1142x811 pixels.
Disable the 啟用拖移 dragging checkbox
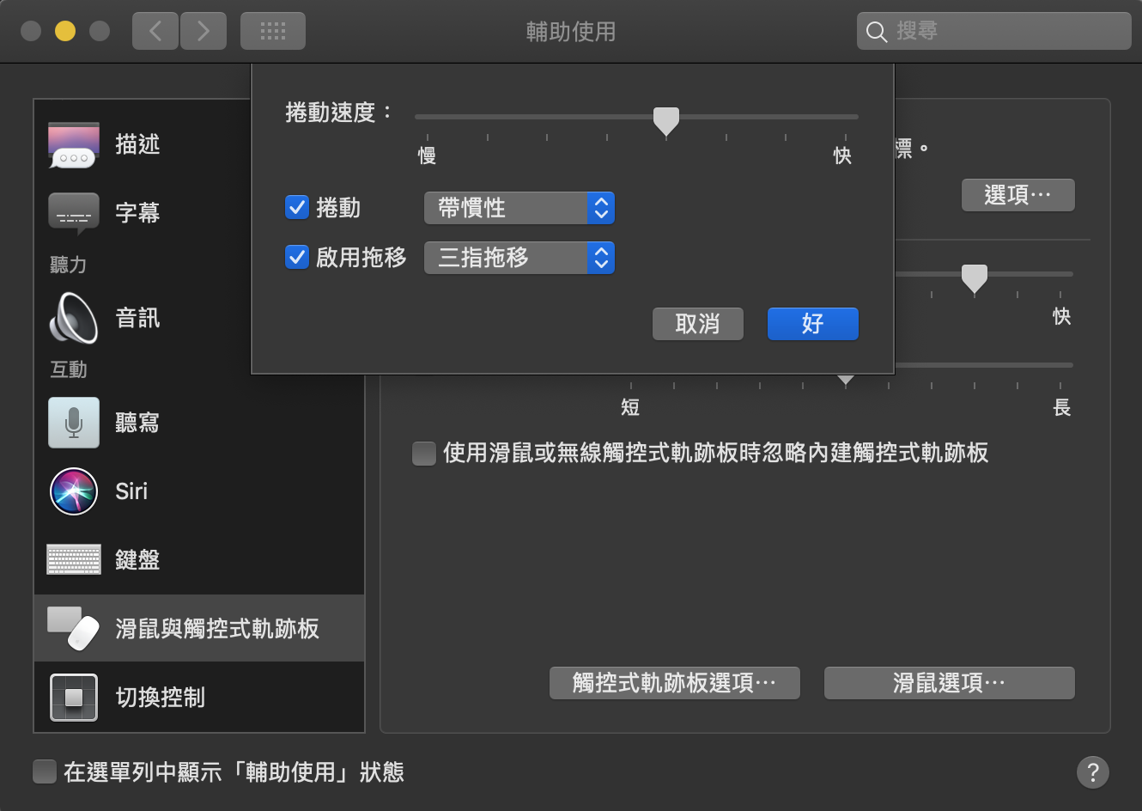297,257
